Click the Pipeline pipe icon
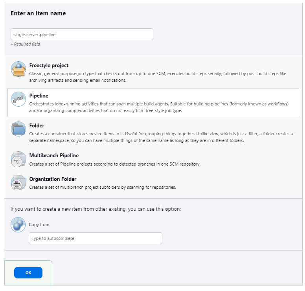Viewport: 305px width, 291px height. coord(18,99)
